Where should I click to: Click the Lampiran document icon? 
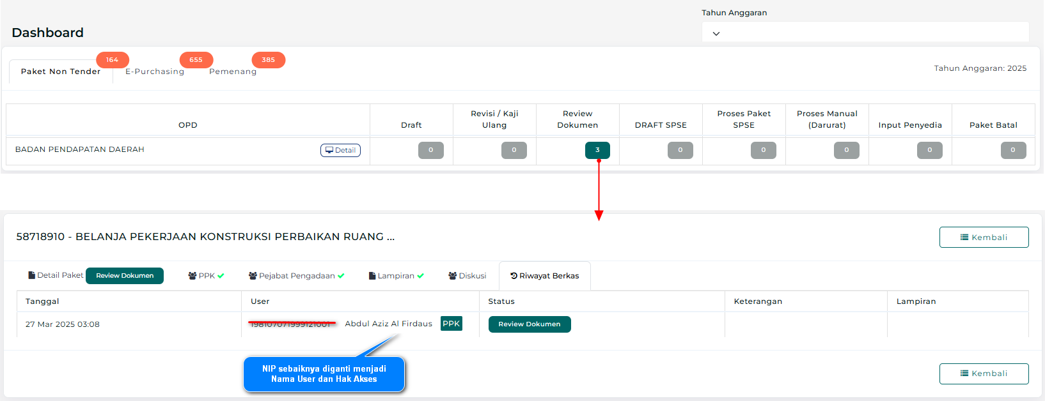372,276
